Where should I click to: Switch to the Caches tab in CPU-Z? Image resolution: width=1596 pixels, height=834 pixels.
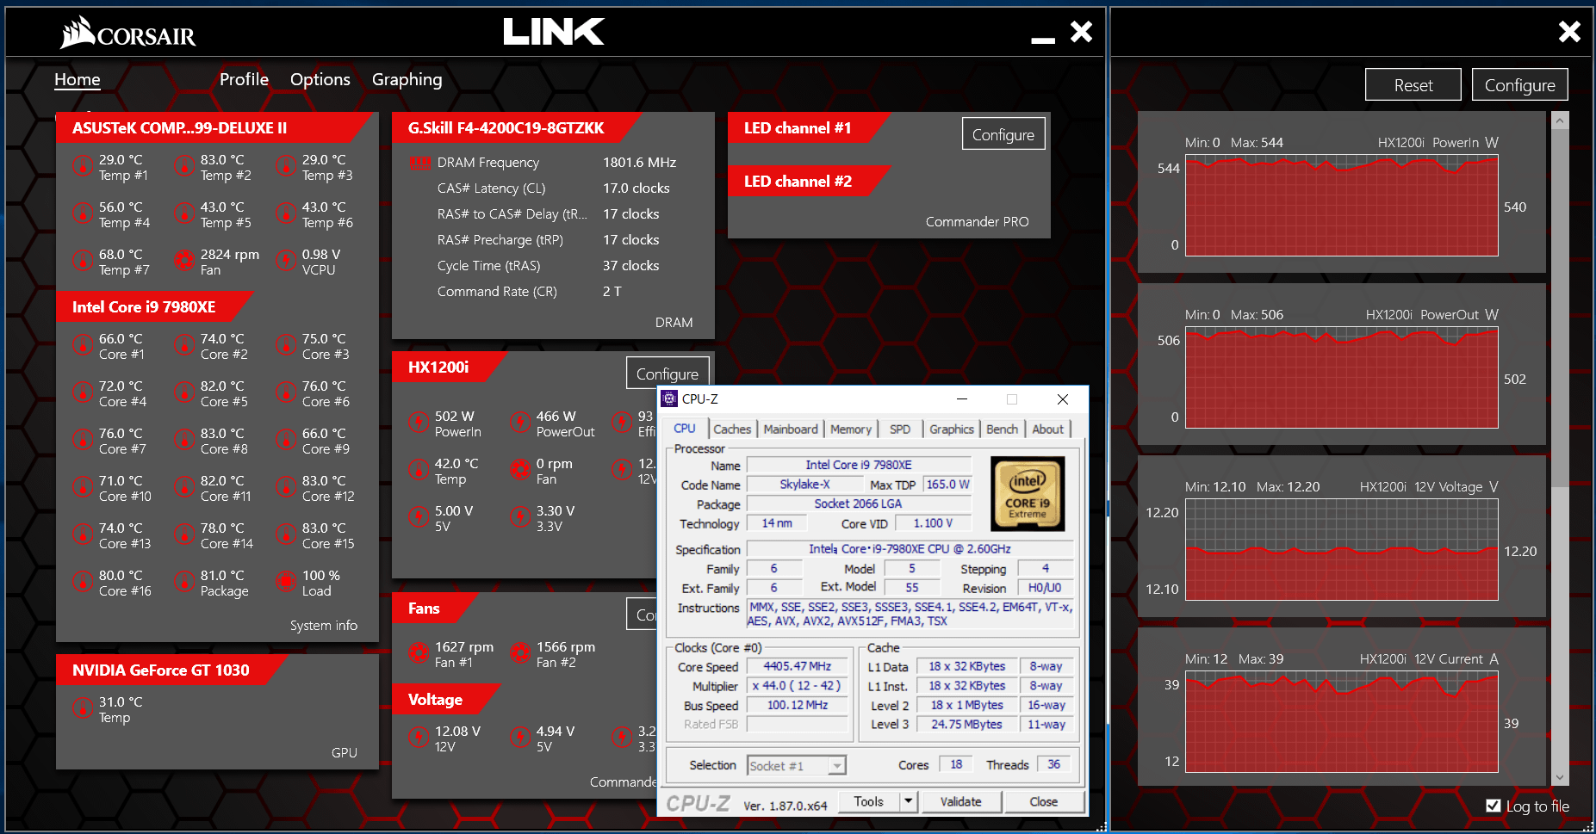pyautogui.click(x=732, y=429)
